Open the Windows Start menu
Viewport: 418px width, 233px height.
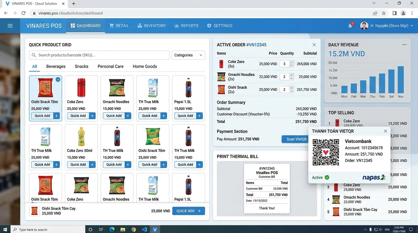[x=5, y=229]
